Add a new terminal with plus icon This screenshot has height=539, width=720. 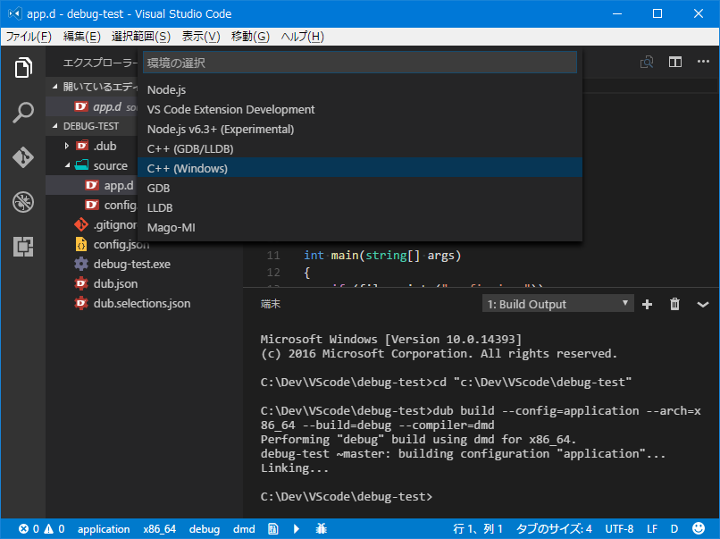click(x=647, y=304)
